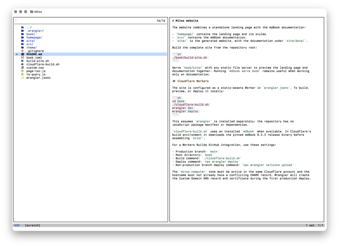Click the 'cd book' code line
This screenshot has height=247, width=339.
tap(178, 101)
